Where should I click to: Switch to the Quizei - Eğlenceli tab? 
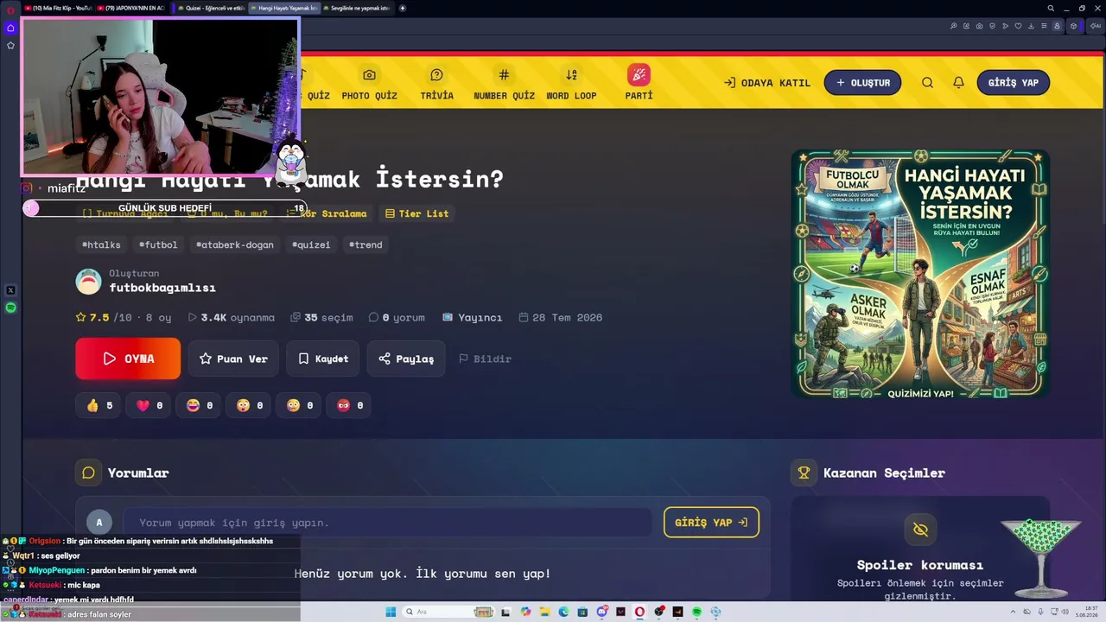click(212, 8)
